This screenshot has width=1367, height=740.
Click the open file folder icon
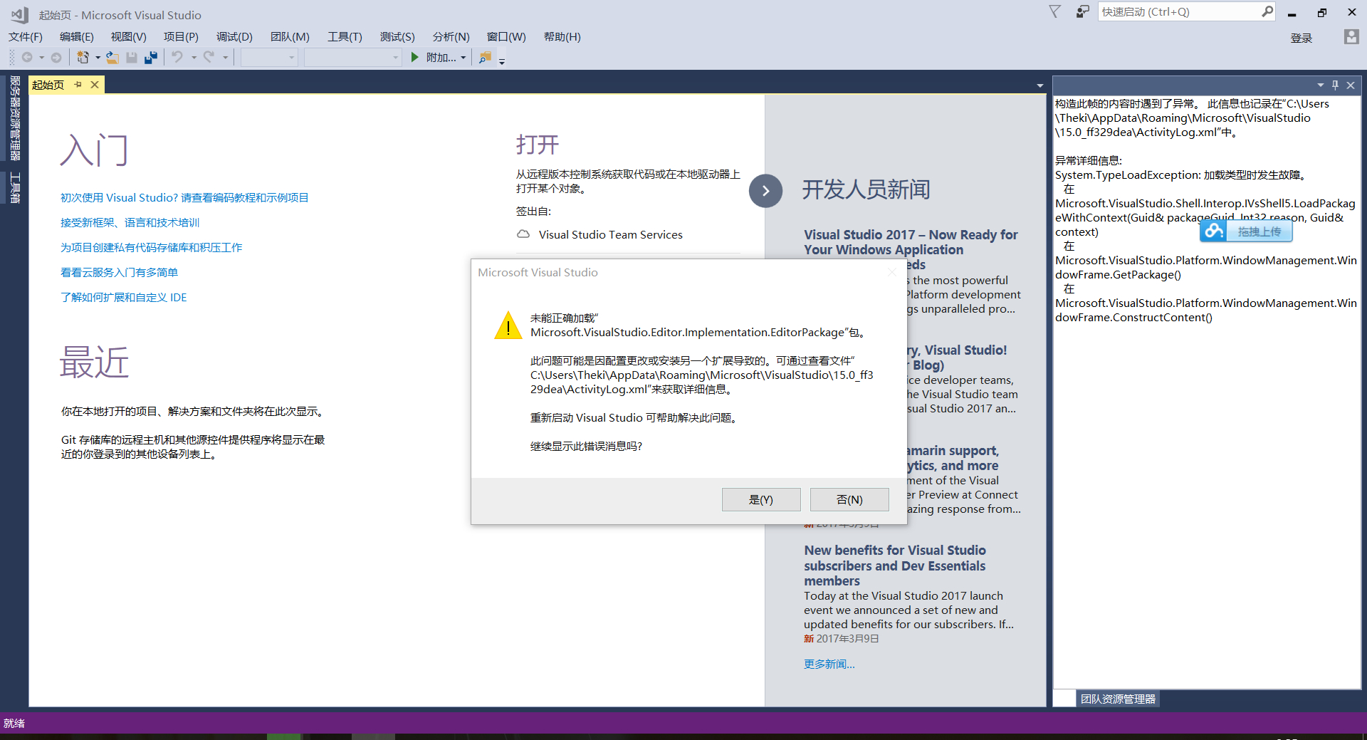pyautogui.click(x=112, y=58)
